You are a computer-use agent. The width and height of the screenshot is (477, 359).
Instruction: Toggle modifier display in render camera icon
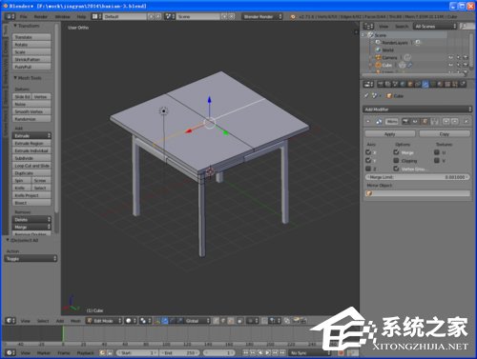(x=405, y=121)
